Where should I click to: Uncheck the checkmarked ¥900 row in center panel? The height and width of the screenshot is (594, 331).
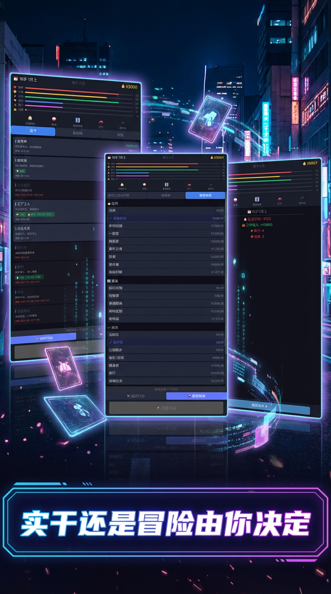coord(166,218)
